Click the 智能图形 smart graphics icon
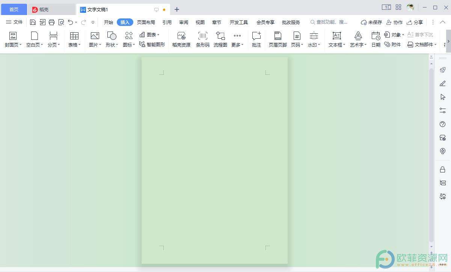This screenshot has height=272, width=451. tap(152, 44)
